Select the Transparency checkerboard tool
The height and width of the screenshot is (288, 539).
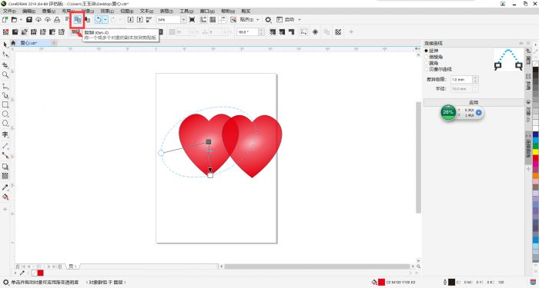point(5,176)
